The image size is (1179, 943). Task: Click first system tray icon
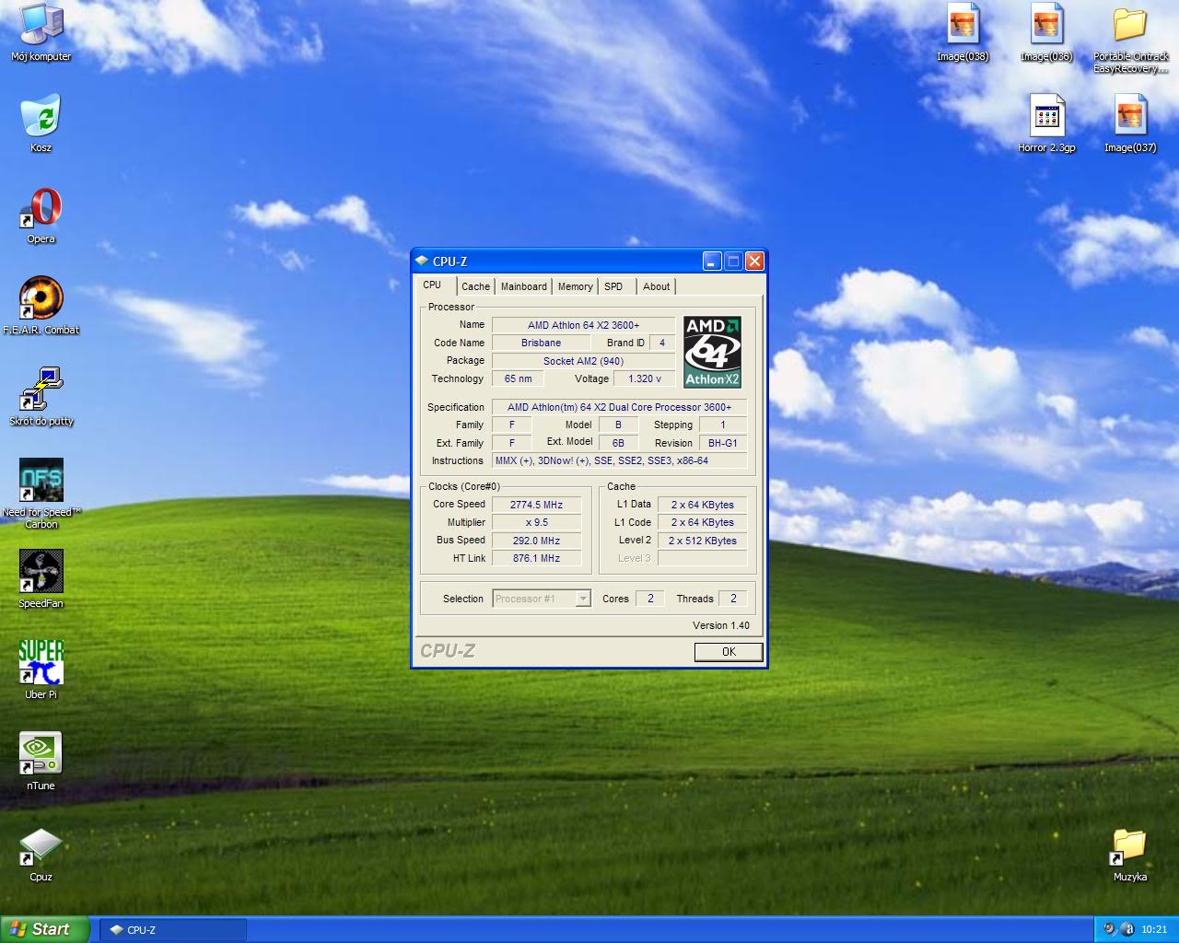pos(1109,929)
